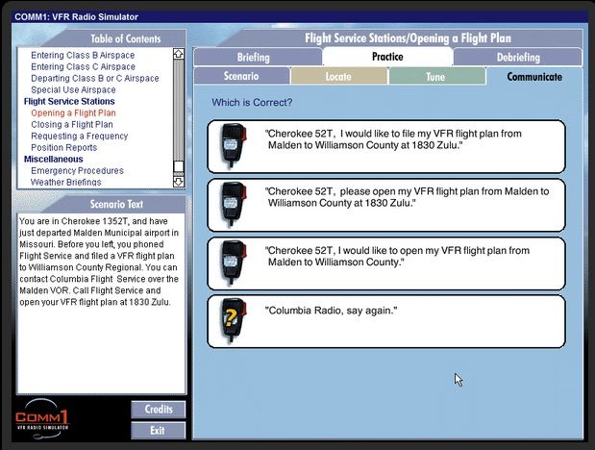Click the question-mark microphone for 'say again'
The image size is (595, 450).
234,321
